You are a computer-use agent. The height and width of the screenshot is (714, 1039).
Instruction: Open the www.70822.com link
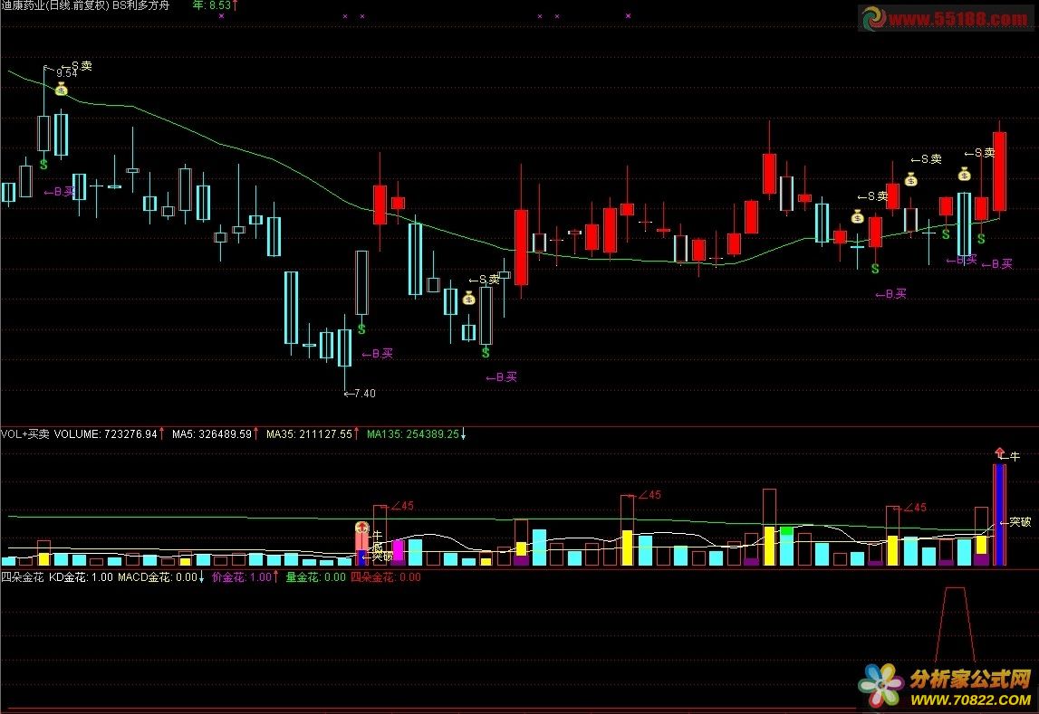tap(970, 699)
